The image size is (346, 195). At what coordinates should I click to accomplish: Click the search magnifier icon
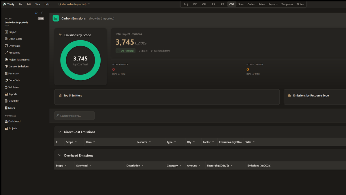tap(58, 116)
